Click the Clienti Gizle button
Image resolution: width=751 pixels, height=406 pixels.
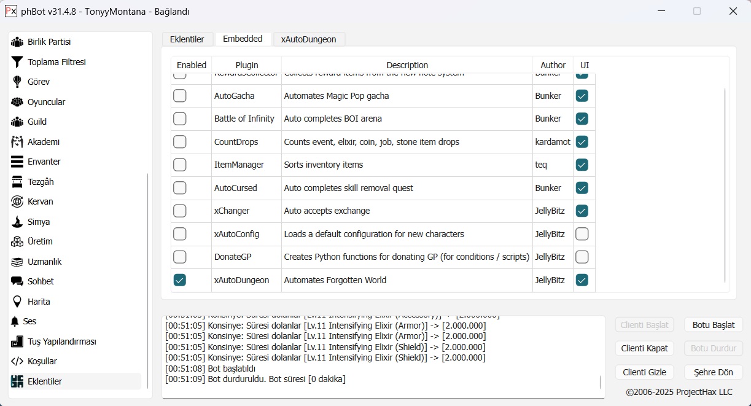(644, 372)
